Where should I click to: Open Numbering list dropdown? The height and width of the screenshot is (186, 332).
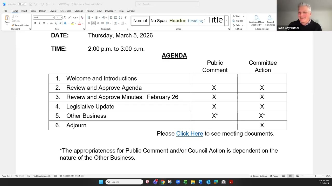99,18
